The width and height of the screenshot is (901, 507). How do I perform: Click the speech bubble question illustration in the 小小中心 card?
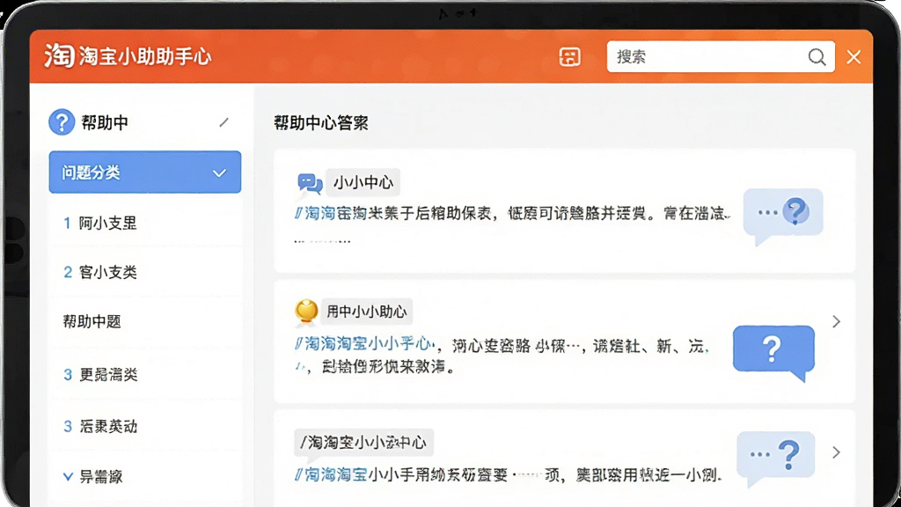[x=782, y=217]
